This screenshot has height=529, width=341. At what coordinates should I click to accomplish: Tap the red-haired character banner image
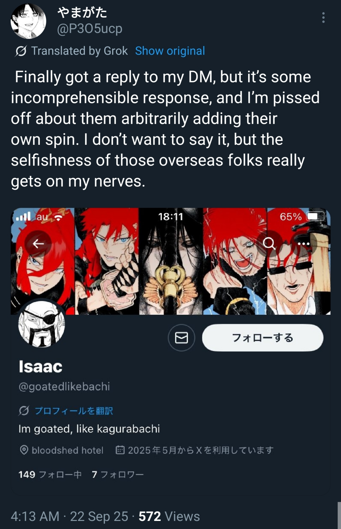pyautogui.click(x=171, y=261)
